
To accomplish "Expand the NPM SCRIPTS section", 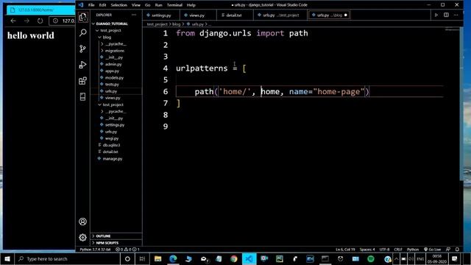I will [x=116, y=243].
